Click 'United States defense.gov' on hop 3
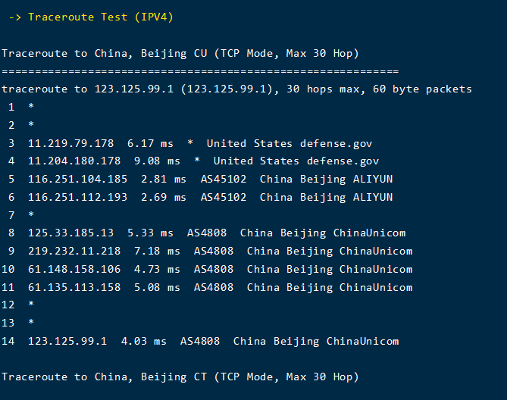 (x=289, y=143)
